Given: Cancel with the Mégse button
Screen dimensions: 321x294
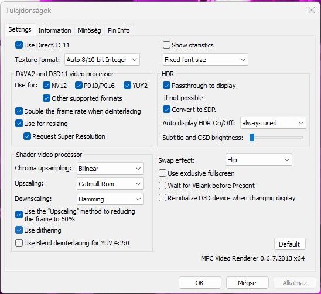Looking at the screenshot, I should coord(247,283).
